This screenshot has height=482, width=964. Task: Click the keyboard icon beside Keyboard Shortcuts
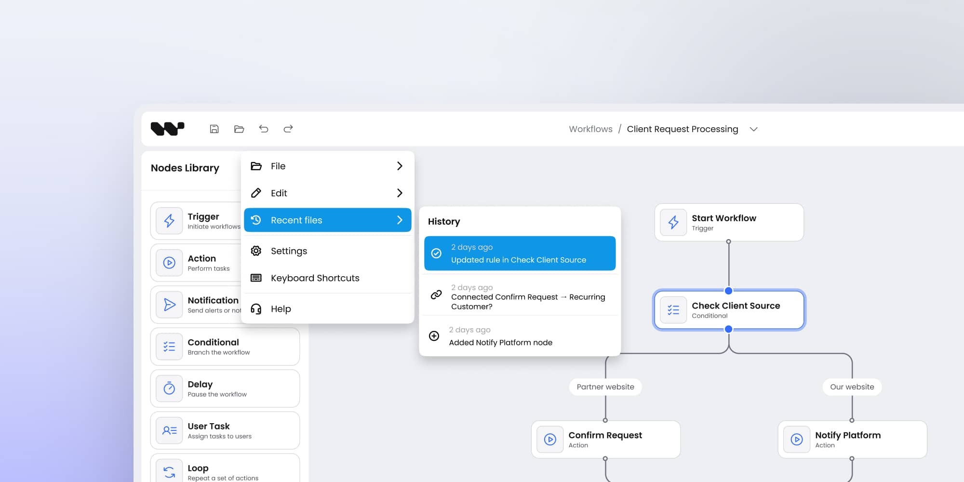click(x=256, y=278)
